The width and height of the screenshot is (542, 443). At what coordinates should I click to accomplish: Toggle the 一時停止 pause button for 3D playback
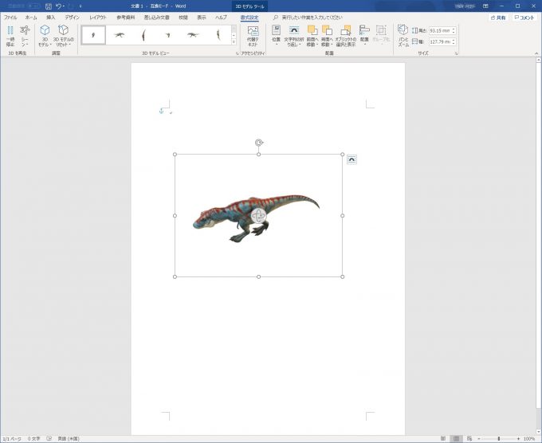pos(10,36)
